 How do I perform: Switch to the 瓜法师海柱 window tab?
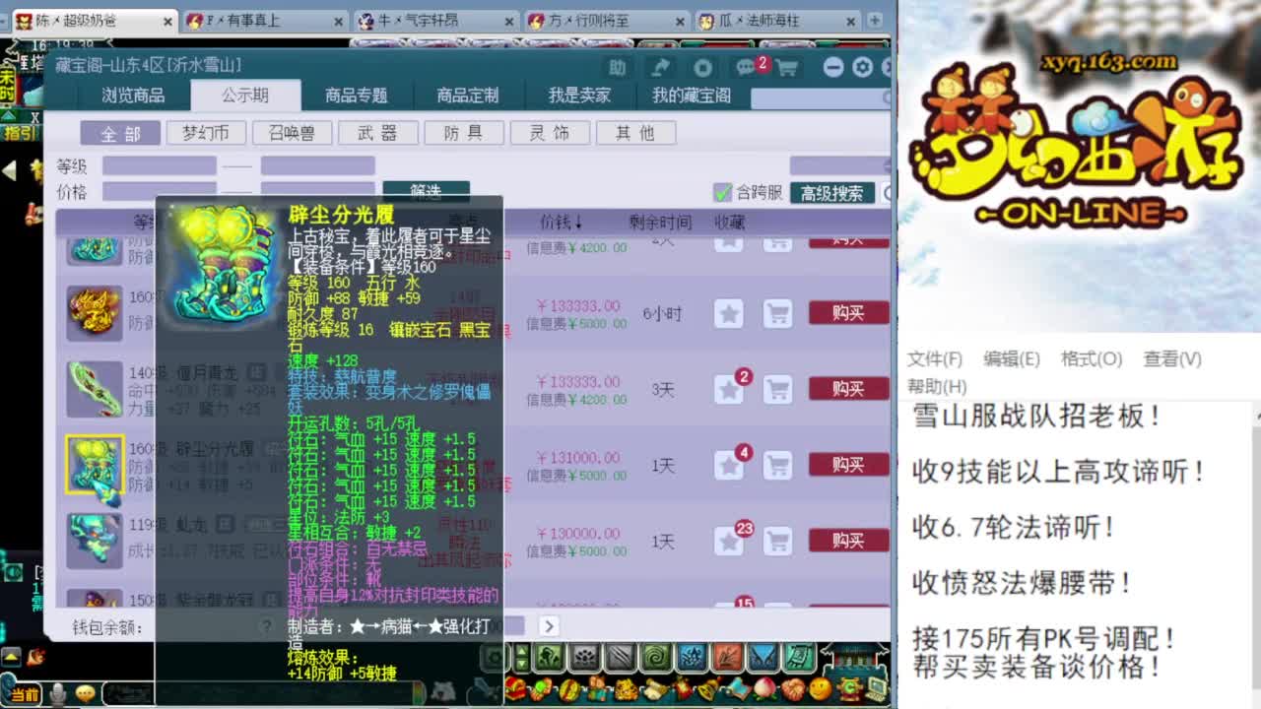[x=778, y=20]
